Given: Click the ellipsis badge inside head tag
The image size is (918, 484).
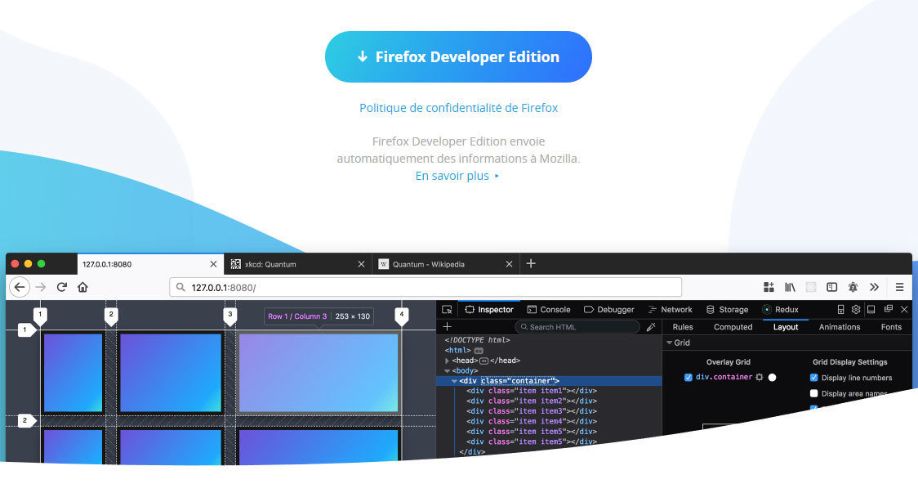Looking at the screenshot, I should (484, 361).
